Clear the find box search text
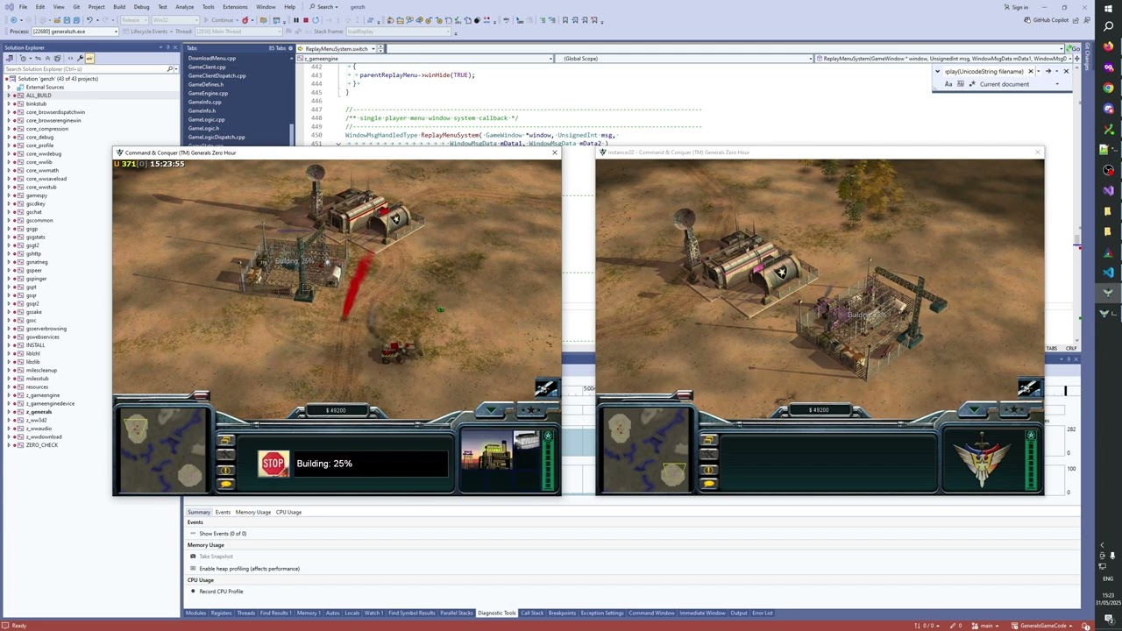This screenshot has height=631, width=1122. point(1031,71)
